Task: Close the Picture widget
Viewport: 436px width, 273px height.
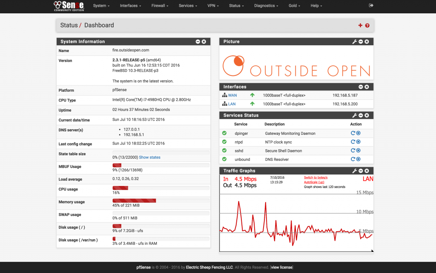Action: (x=367, y=41)
